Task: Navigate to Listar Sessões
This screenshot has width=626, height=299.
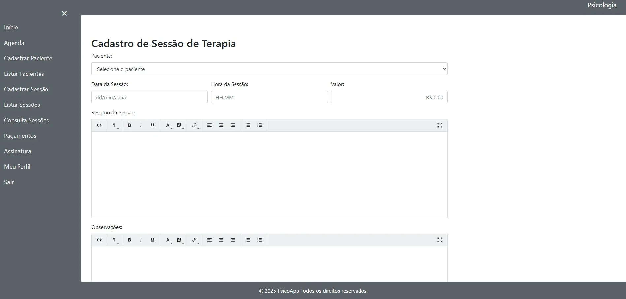Action: tap(22, 105)
